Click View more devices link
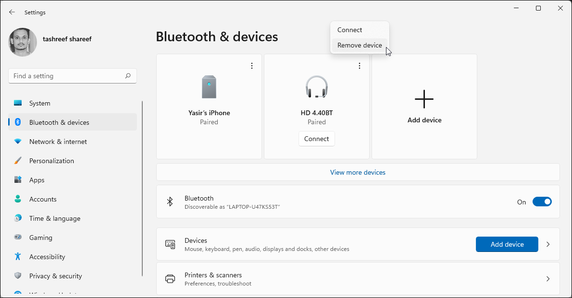This screenshot has height=298, width=572. 358,172
